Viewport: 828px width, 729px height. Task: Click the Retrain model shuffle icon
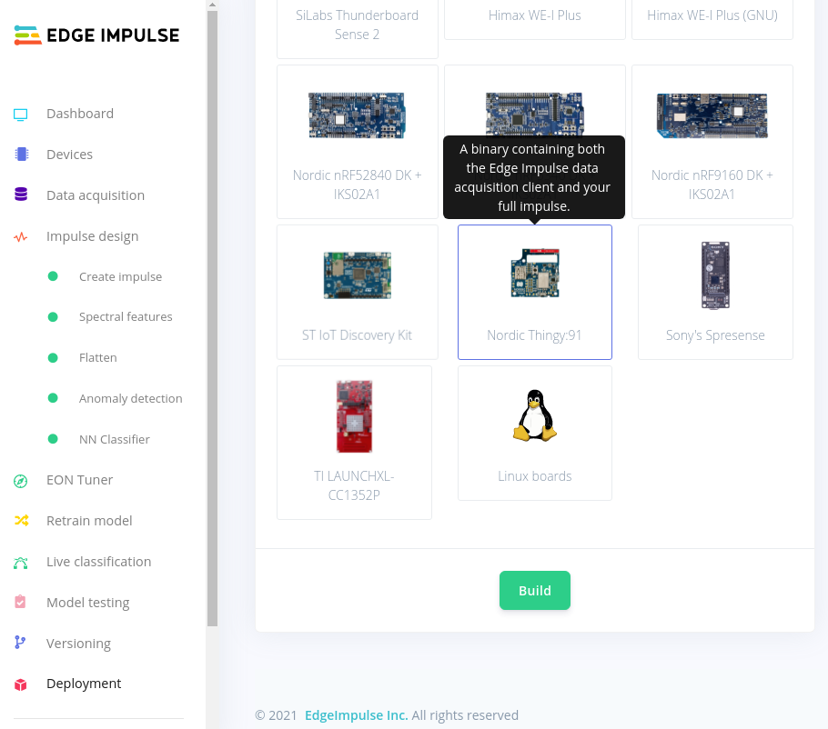click(21, 521)
